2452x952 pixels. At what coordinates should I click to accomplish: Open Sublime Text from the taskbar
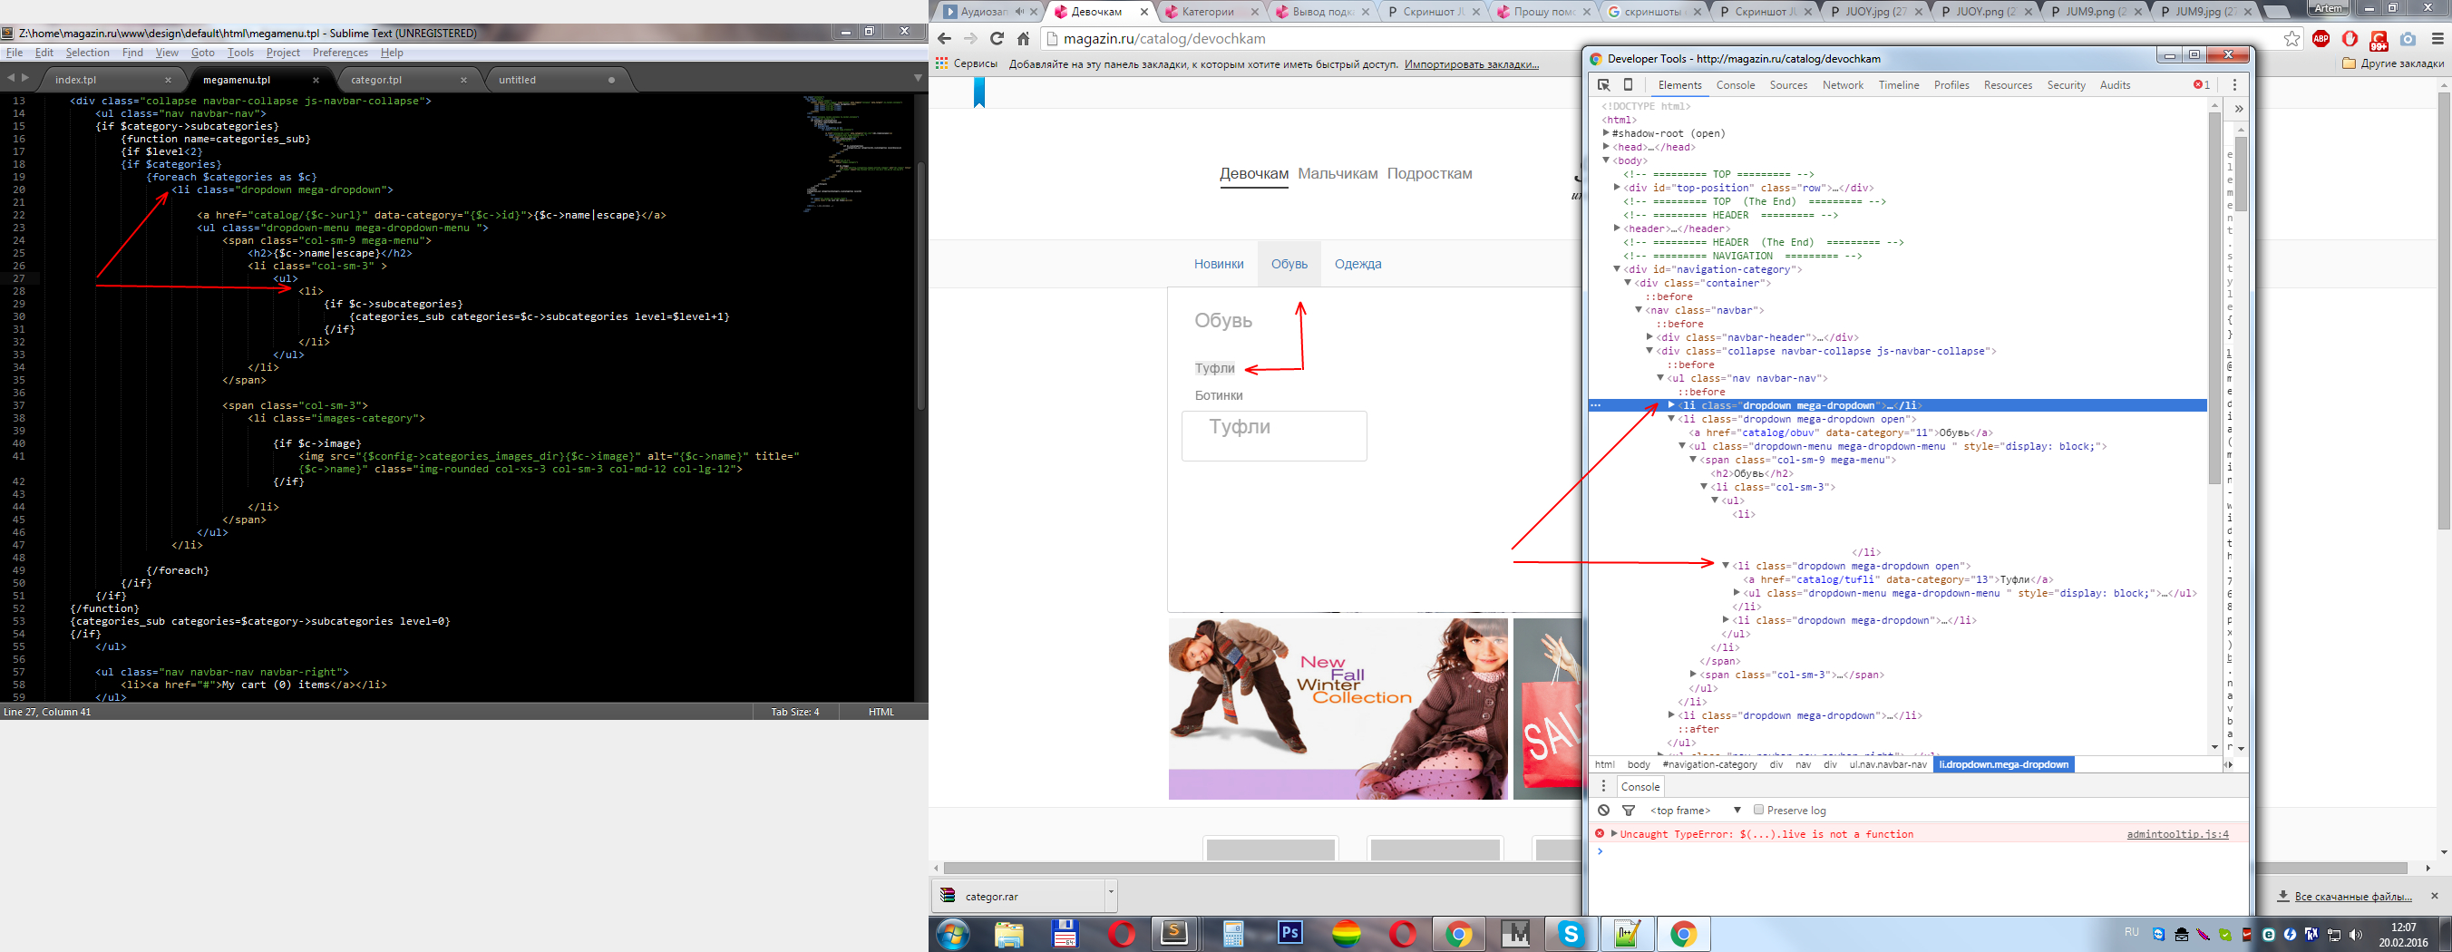tap(1174, 934)
